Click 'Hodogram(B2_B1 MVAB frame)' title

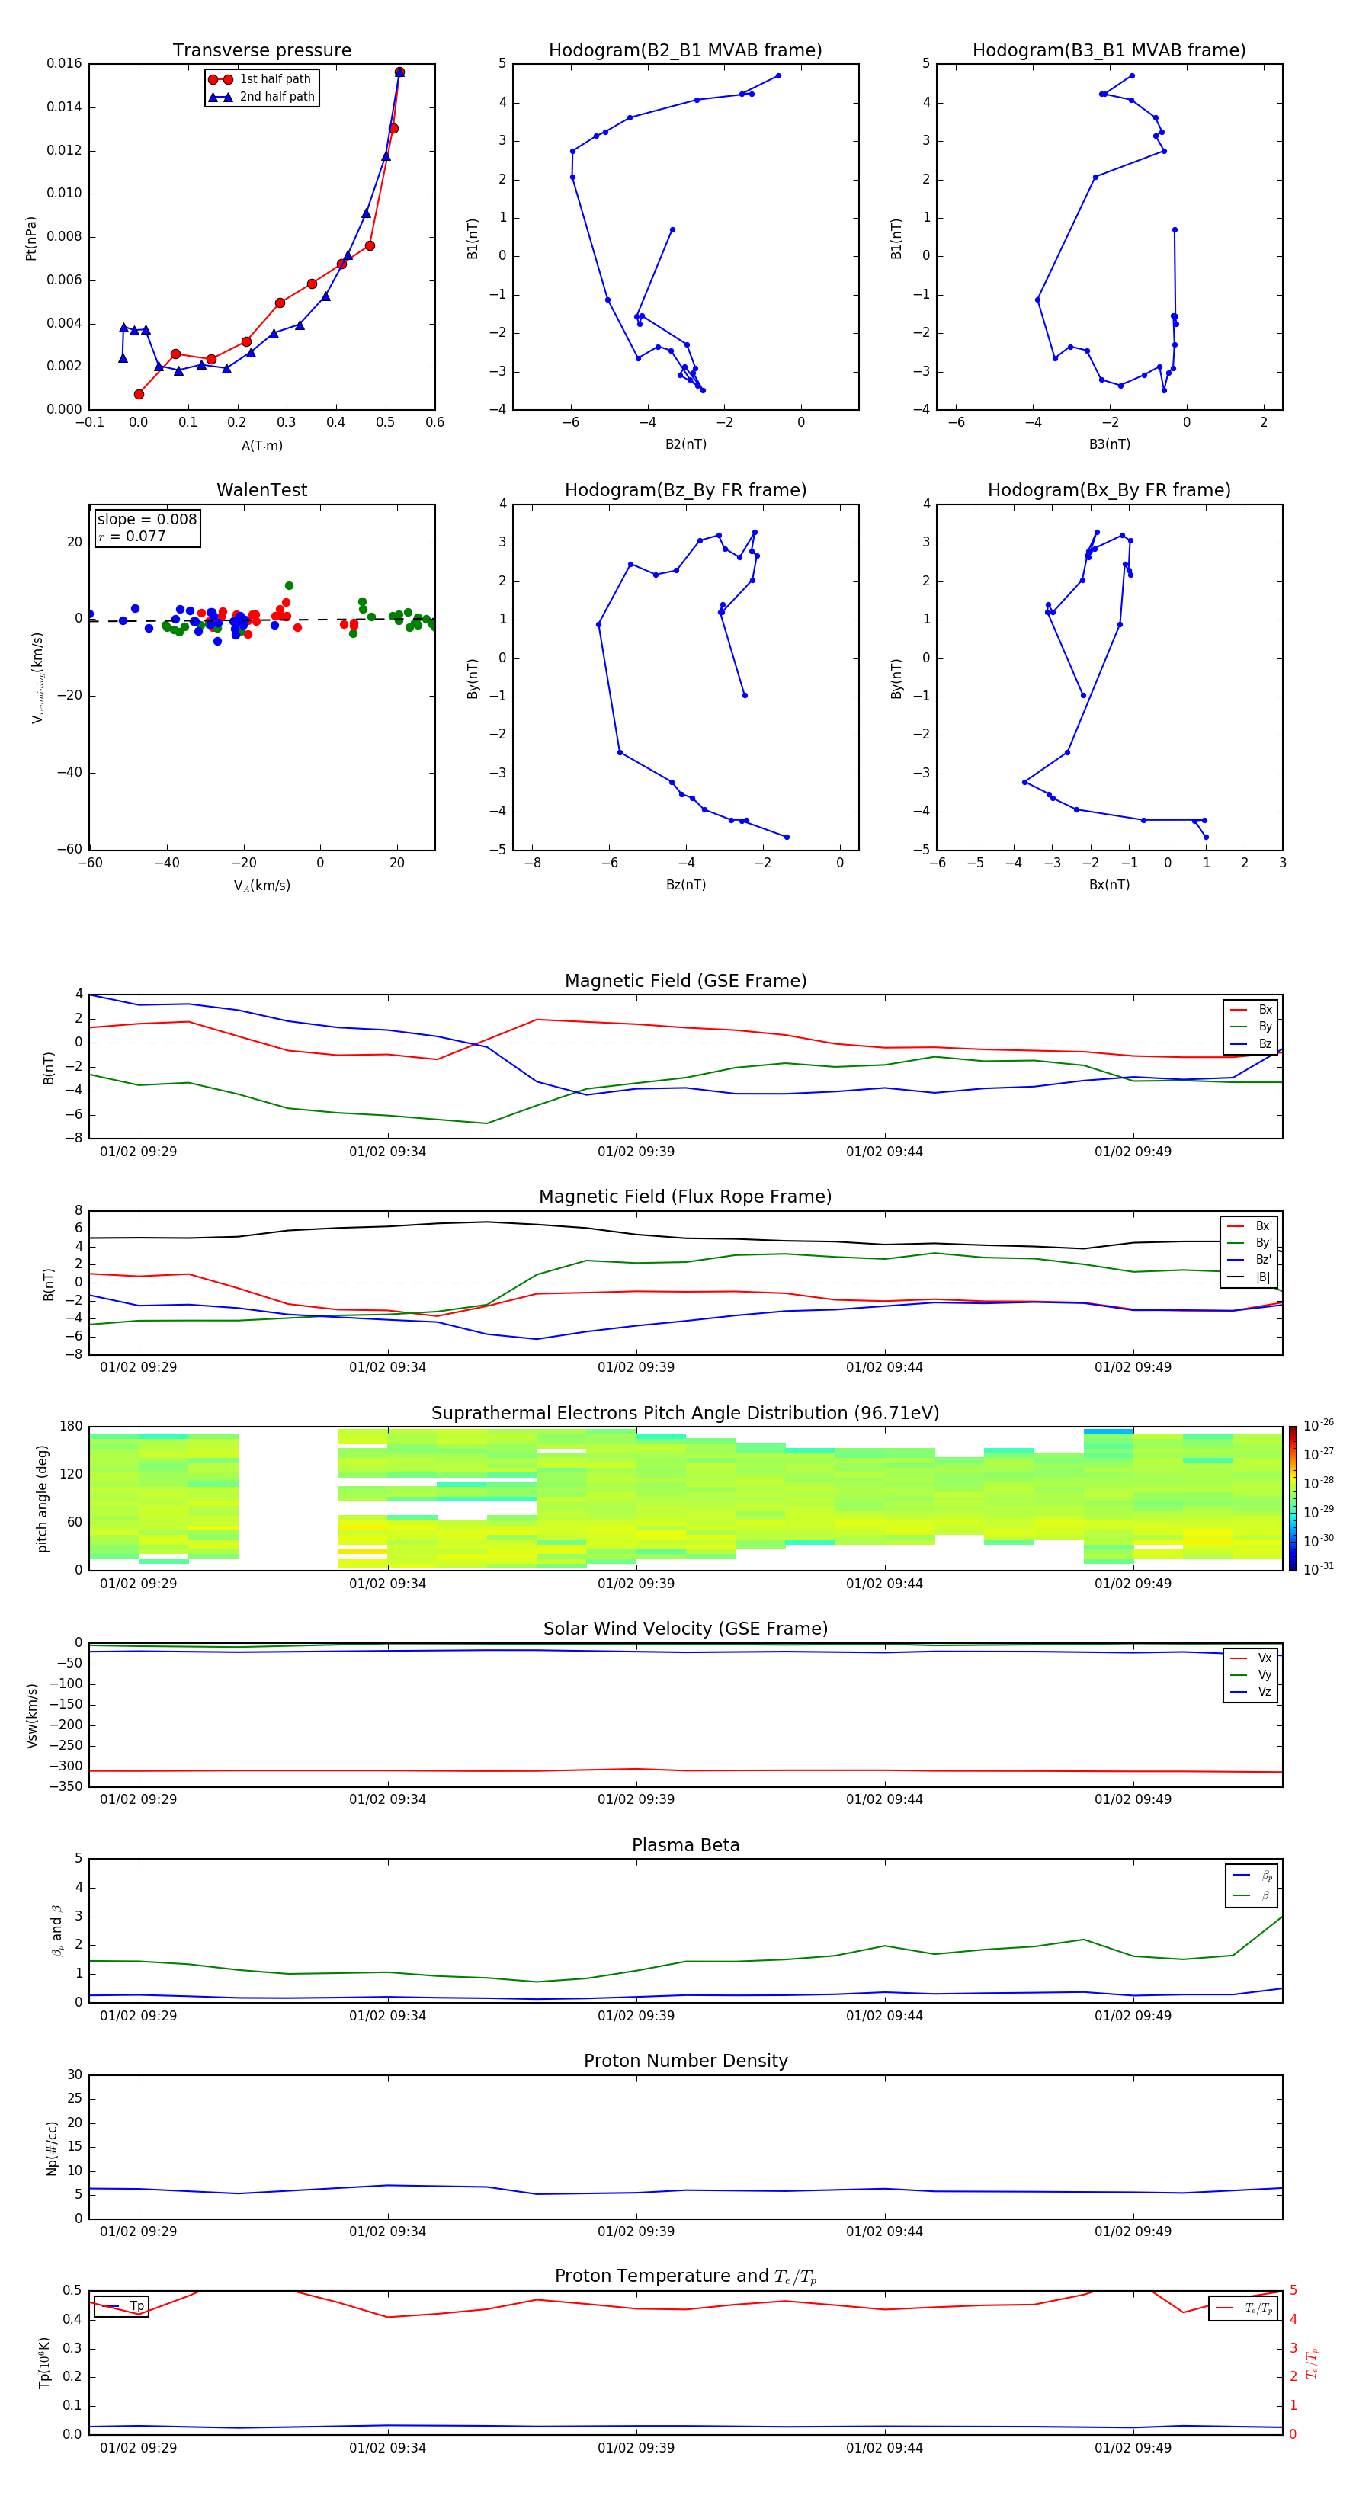685,51
